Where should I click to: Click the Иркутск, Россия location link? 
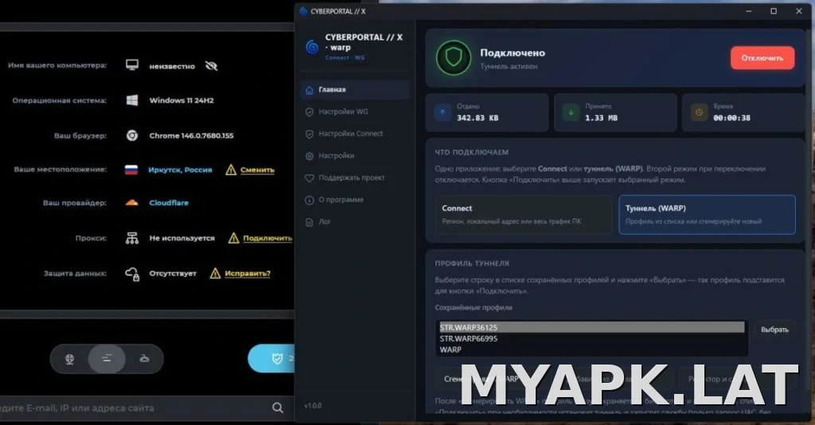click(180, 170)
